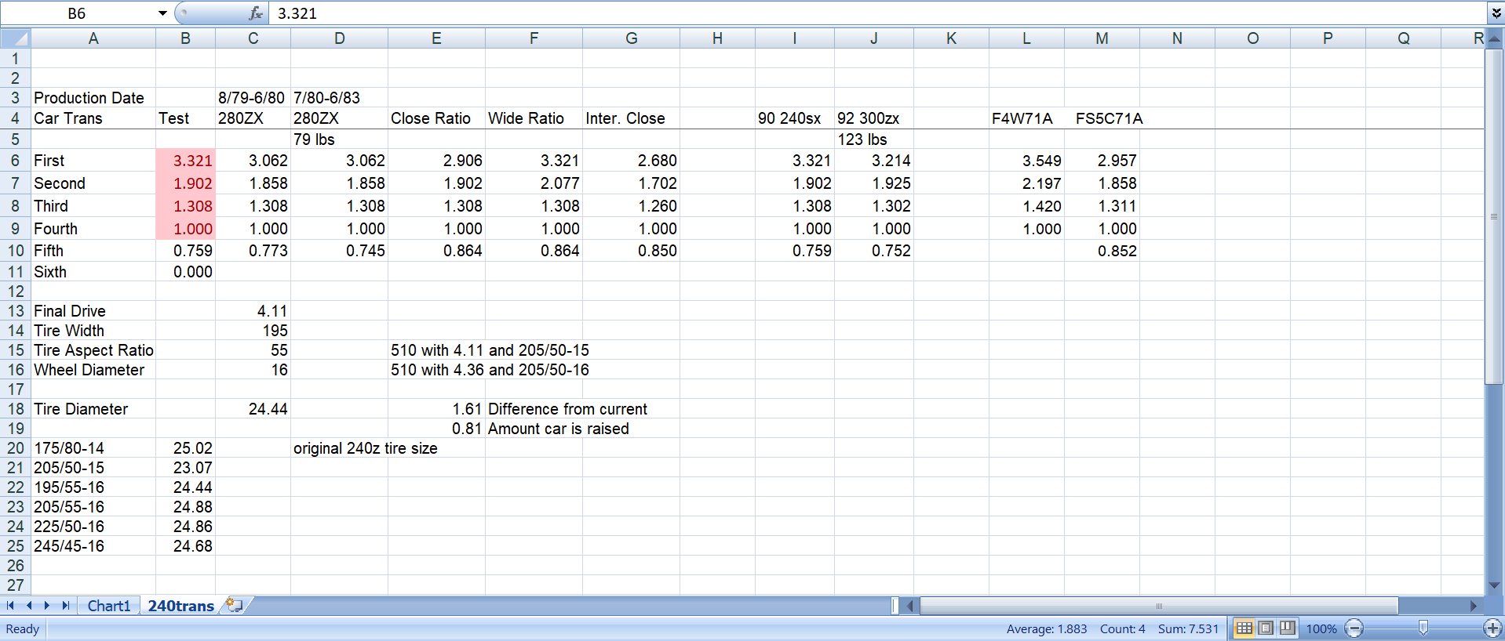1505x641 pixels.
Task: Select the 240trans sheet tab
Action: click(180, 606)
